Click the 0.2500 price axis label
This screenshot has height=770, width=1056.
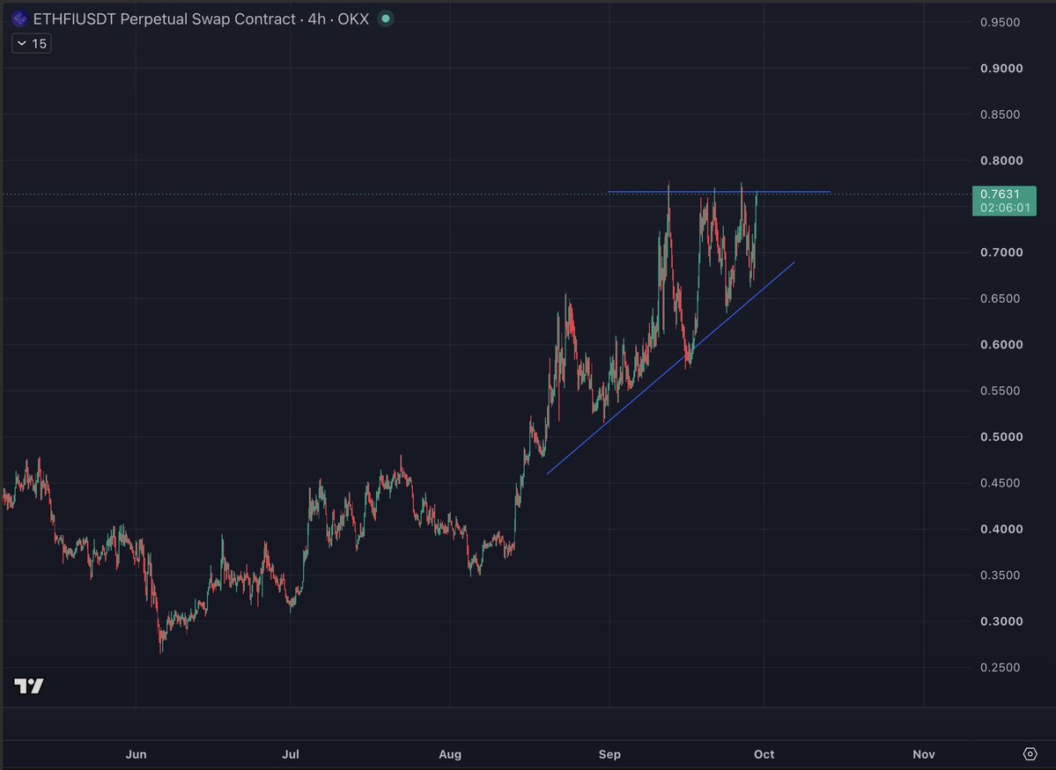coord(1001,667)
